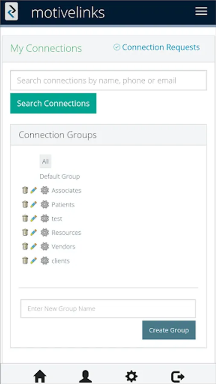This screenshot has height=384, width=216.
Task: Click the Create Group button
Action: [169, 330]
